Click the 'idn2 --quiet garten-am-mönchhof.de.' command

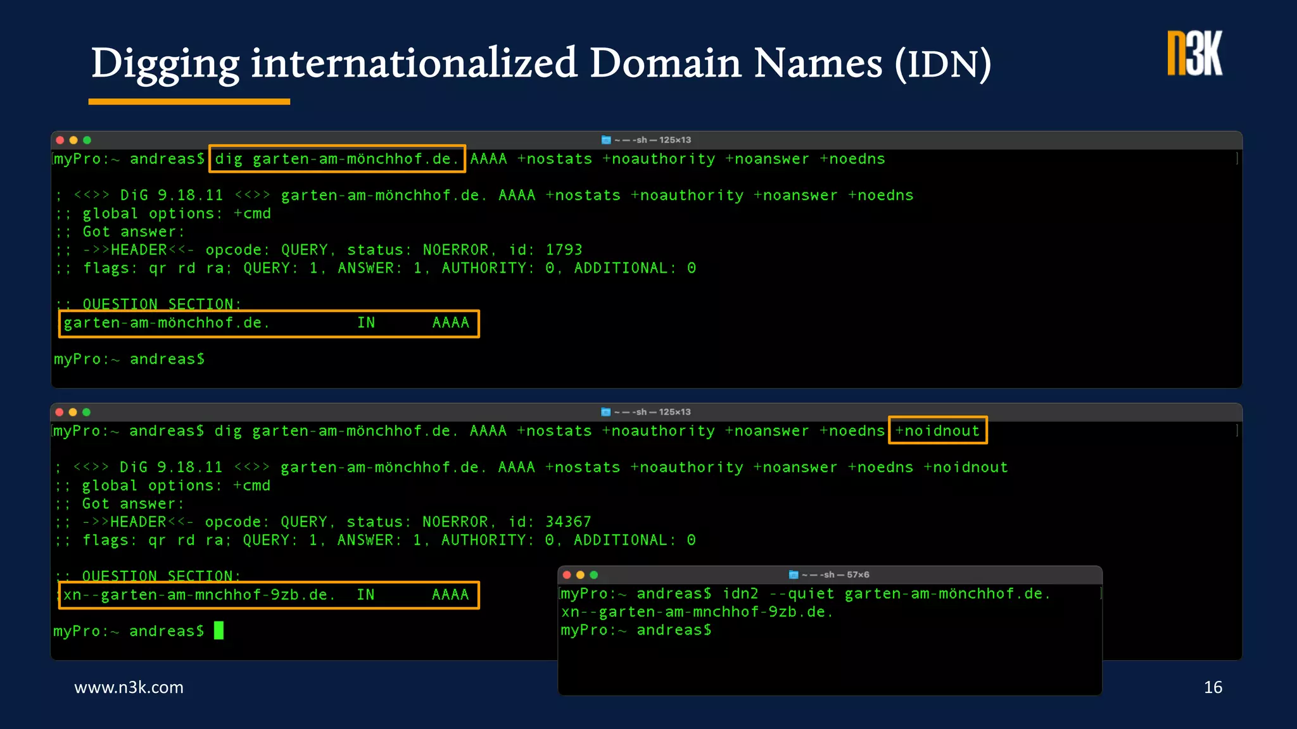pos(887,594)
